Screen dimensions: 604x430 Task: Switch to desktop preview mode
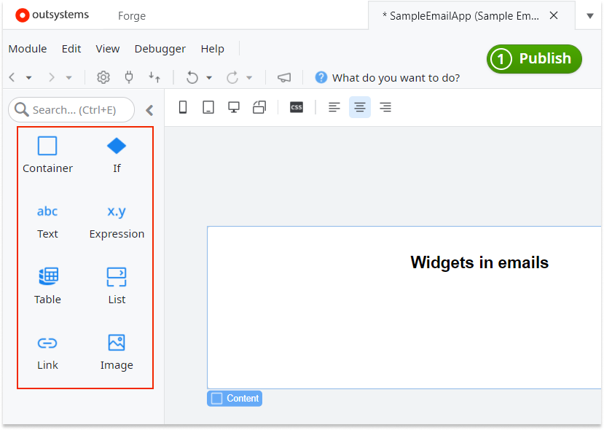233,106
